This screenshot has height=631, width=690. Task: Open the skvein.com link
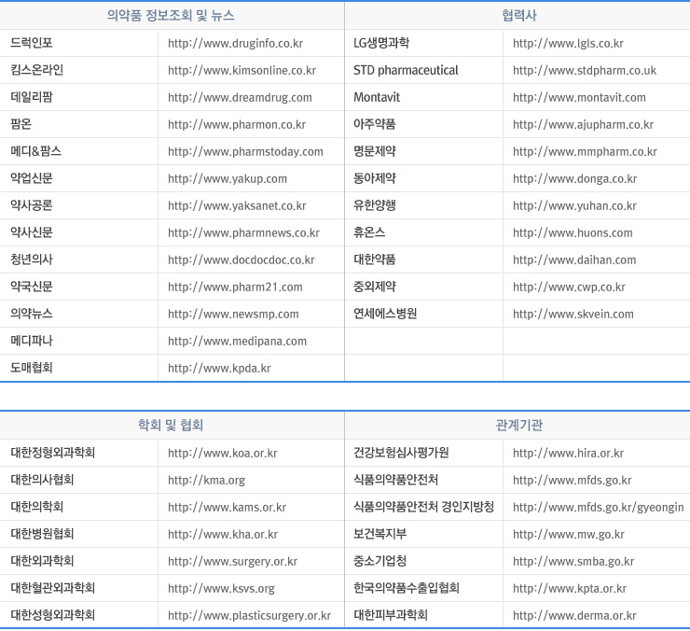pyautogui.click(x=573, y=315)
